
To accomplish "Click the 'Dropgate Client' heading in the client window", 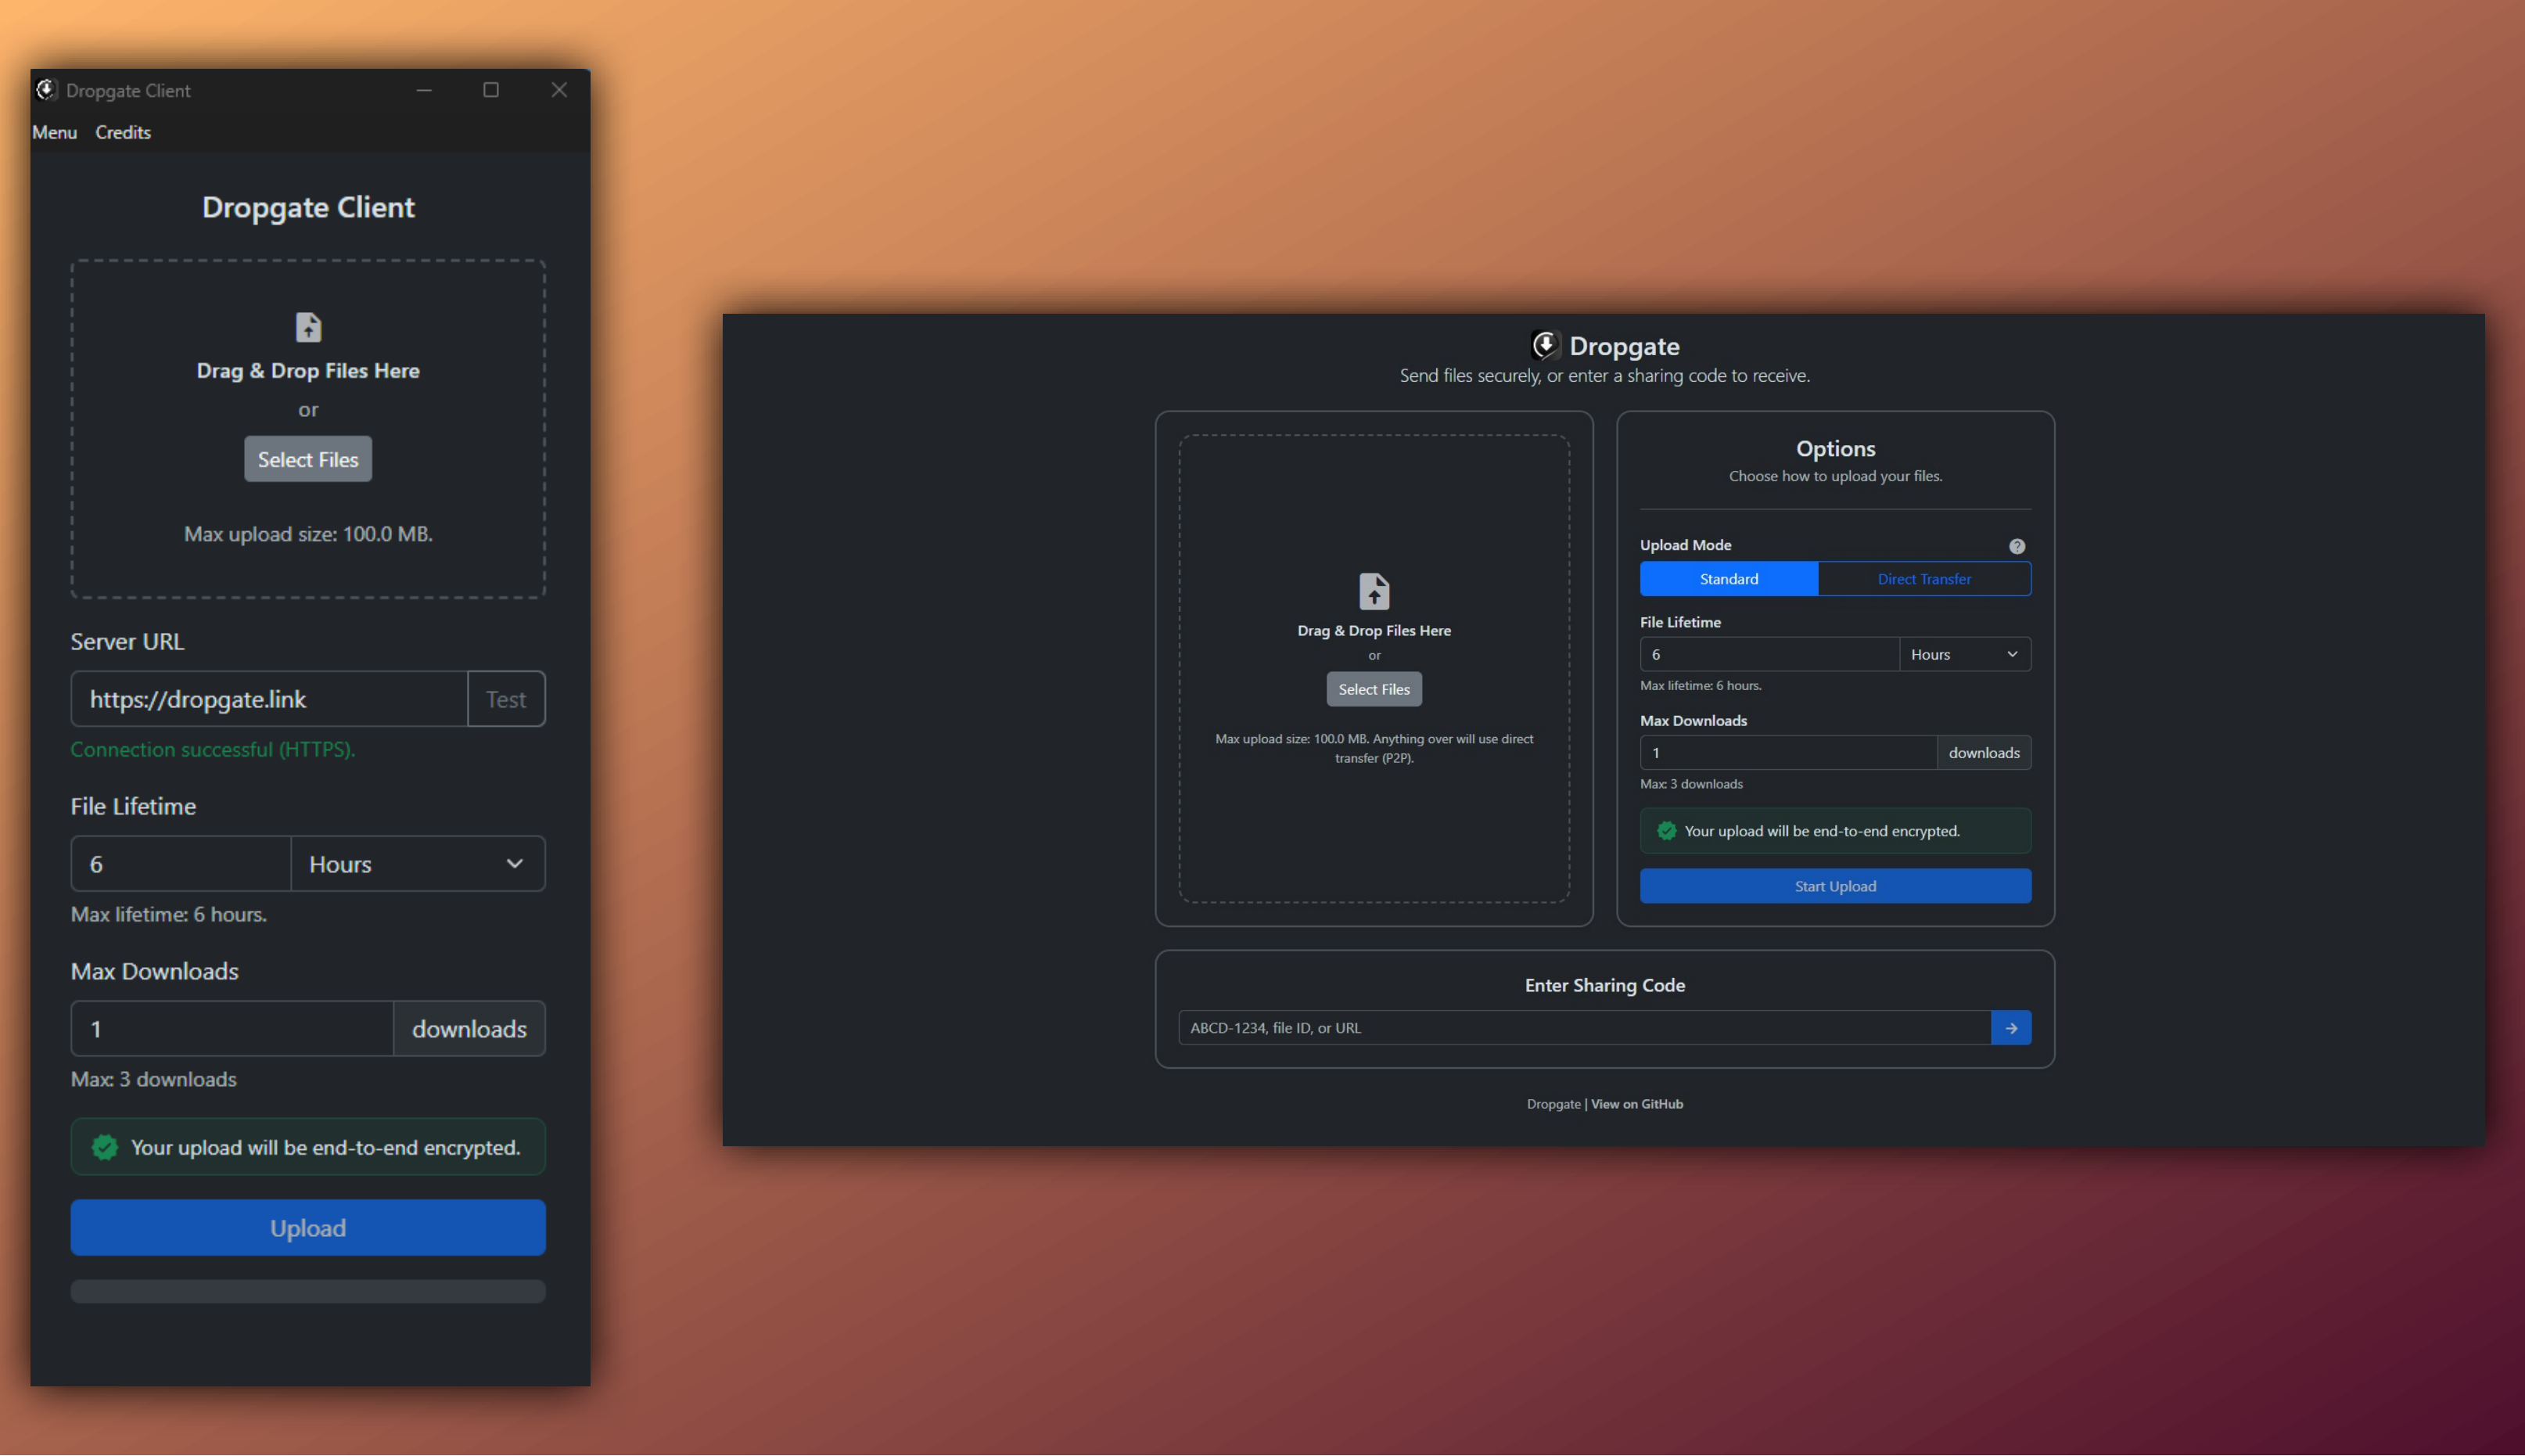I will click(x=308, y=207).
